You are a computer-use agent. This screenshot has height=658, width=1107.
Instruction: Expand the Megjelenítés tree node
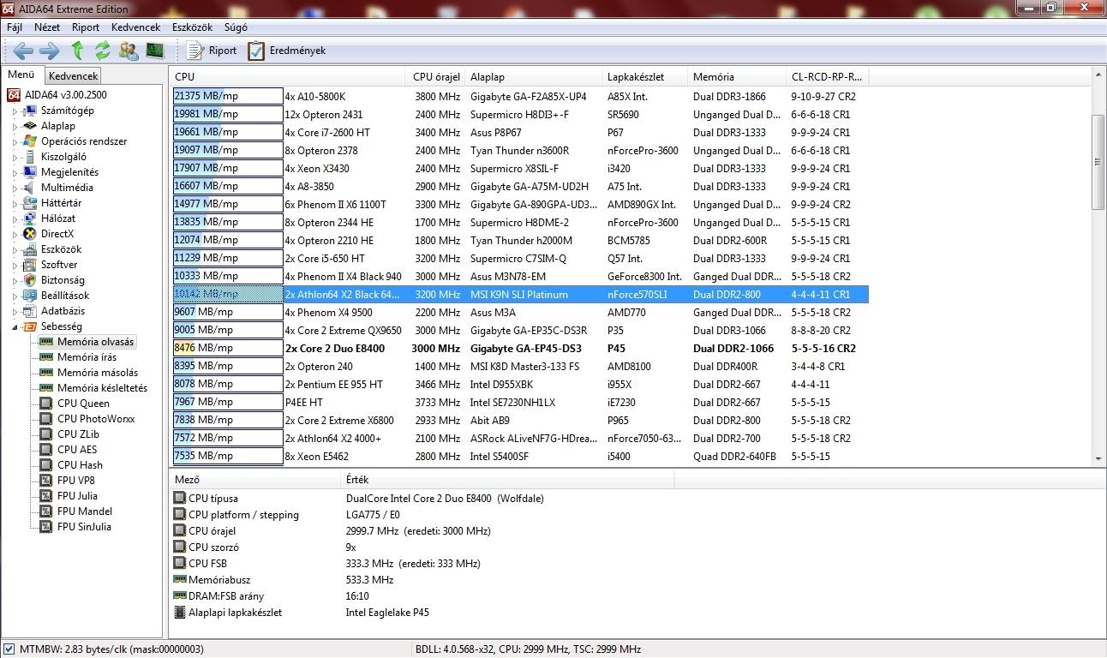[15, 172]
